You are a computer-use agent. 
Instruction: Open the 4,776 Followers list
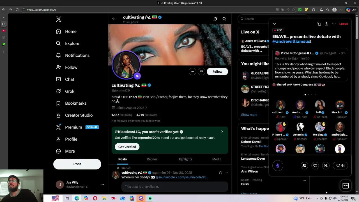(x=147, y=115)
